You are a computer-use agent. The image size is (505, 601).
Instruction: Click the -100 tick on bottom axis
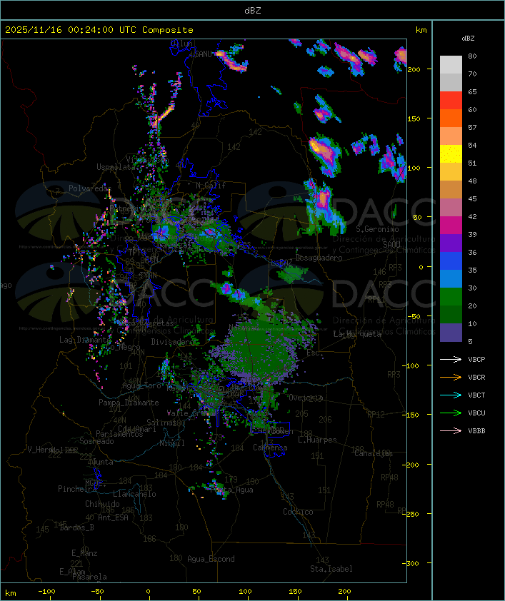[46, 592]
